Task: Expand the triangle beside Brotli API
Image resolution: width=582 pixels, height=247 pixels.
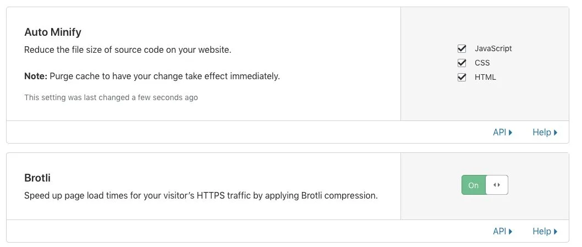Action: [x=510, y=232]
